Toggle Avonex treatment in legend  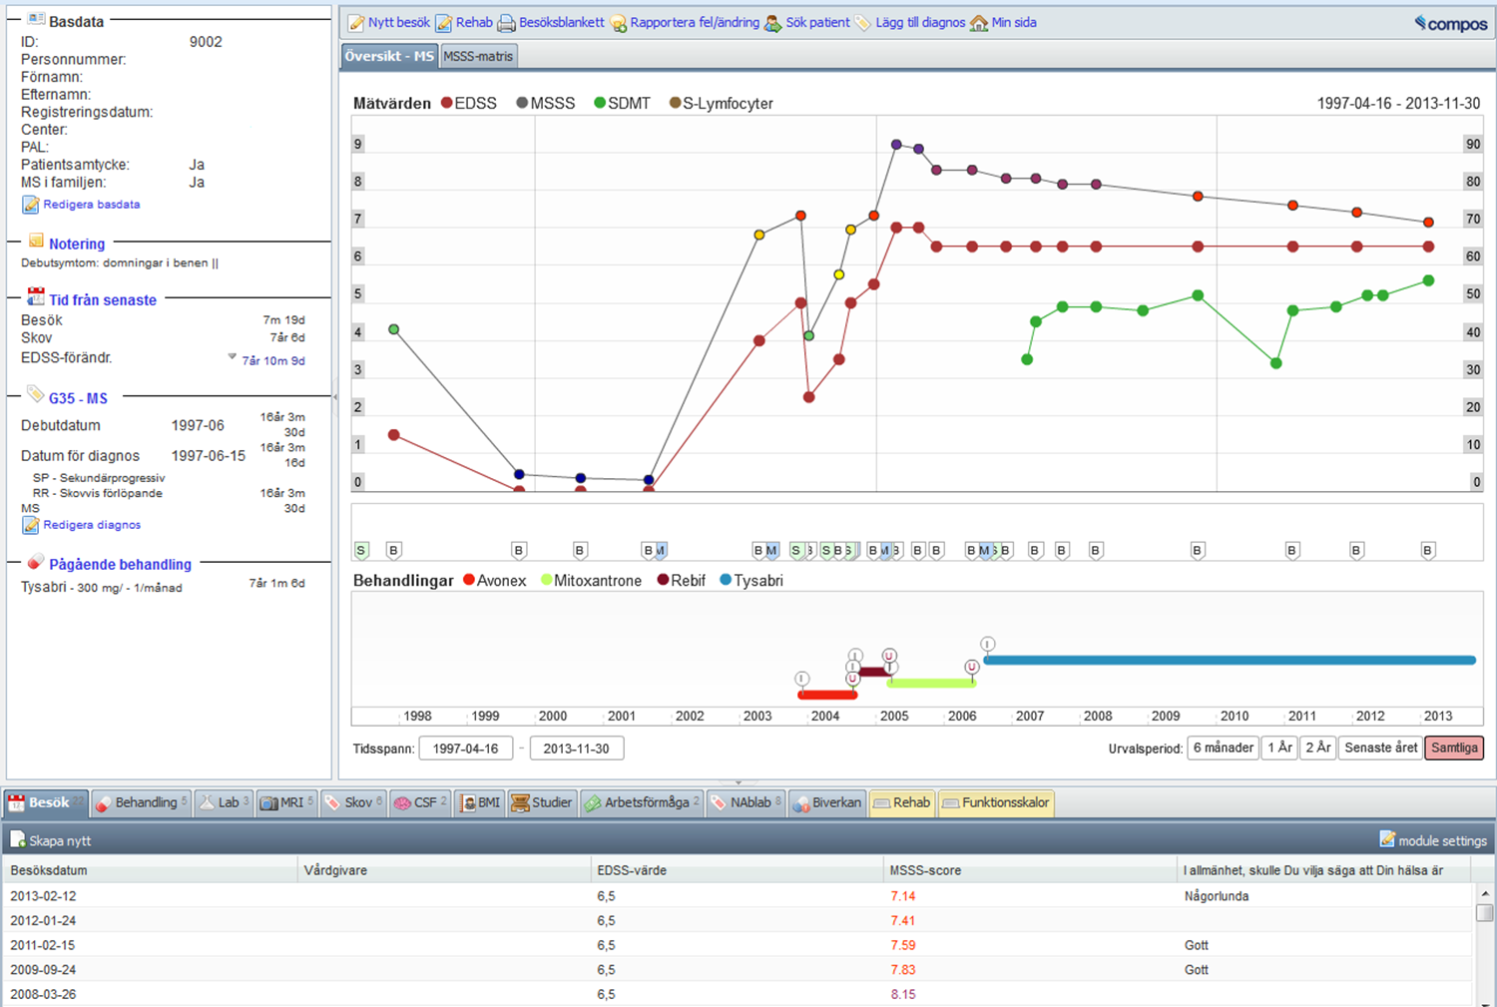[x=494, y=580]
